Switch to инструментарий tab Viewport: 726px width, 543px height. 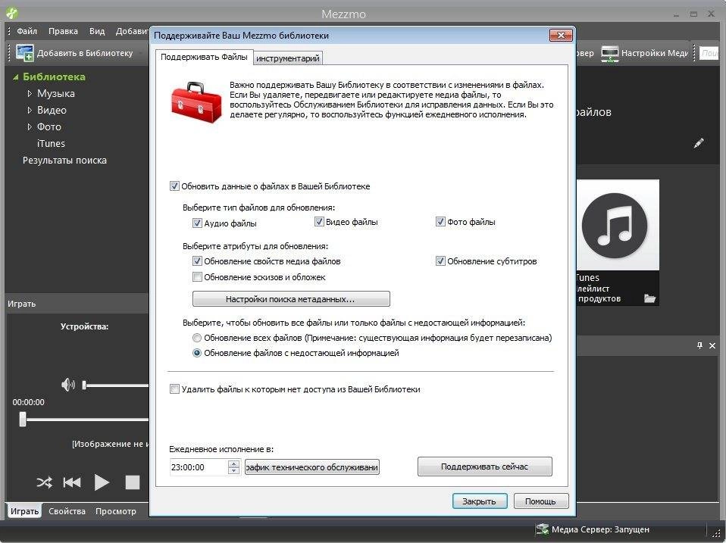[287, 58]
